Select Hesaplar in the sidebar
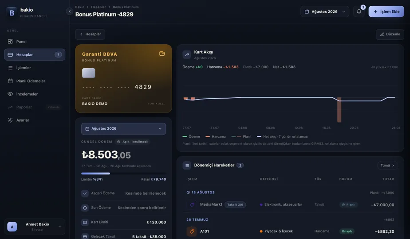This screenshot has height=239, width=410. click(x=35, y=54)
